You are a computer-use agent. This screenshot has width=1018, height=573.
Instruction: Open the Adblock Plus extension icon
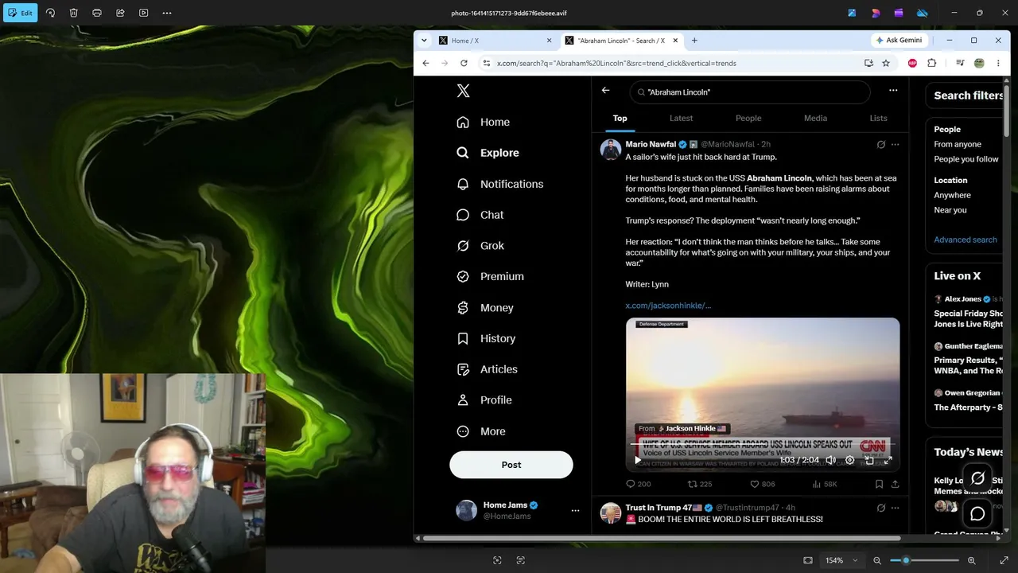[912, 63]
